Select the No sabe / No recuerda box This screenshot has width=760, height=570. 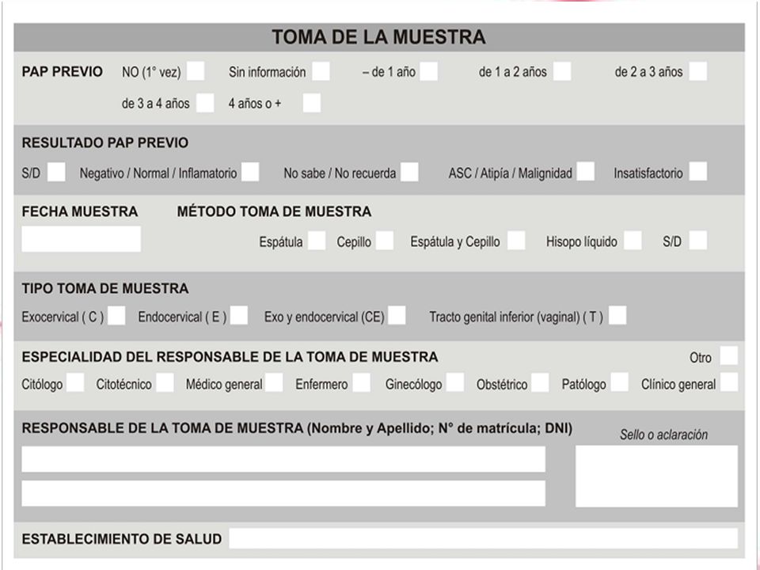click(x=409, y=172)
